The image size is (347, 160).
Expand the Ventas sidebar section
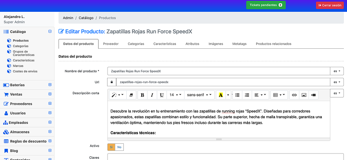point(50,94)
